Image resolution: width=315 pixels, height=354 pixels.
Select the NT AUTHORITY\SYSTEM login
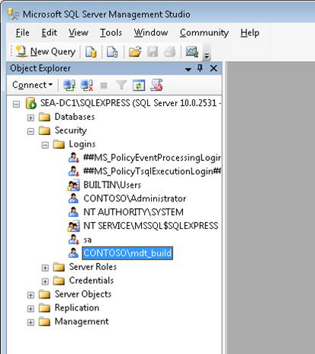click(x=133, y=212)
